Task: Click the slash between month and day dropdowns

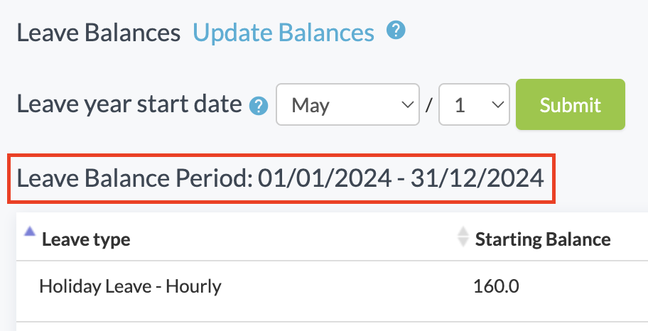Action: pos(428,107)
